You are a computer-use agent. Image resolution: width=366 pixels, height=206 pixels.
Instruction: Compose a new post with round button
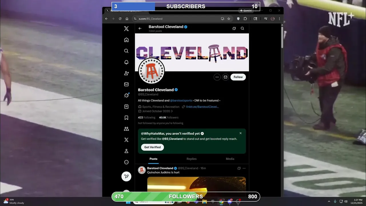[x=126, y=176]
